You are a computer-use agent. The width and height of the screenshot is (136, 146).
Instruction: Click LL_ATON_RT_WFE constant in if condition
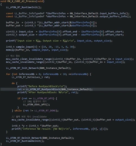[x=43, y=98]
